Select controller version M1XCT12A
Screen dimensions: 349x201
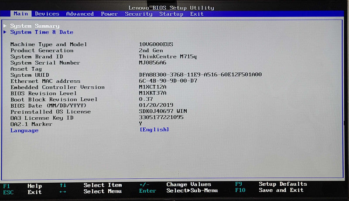click(x=152, y=87)
